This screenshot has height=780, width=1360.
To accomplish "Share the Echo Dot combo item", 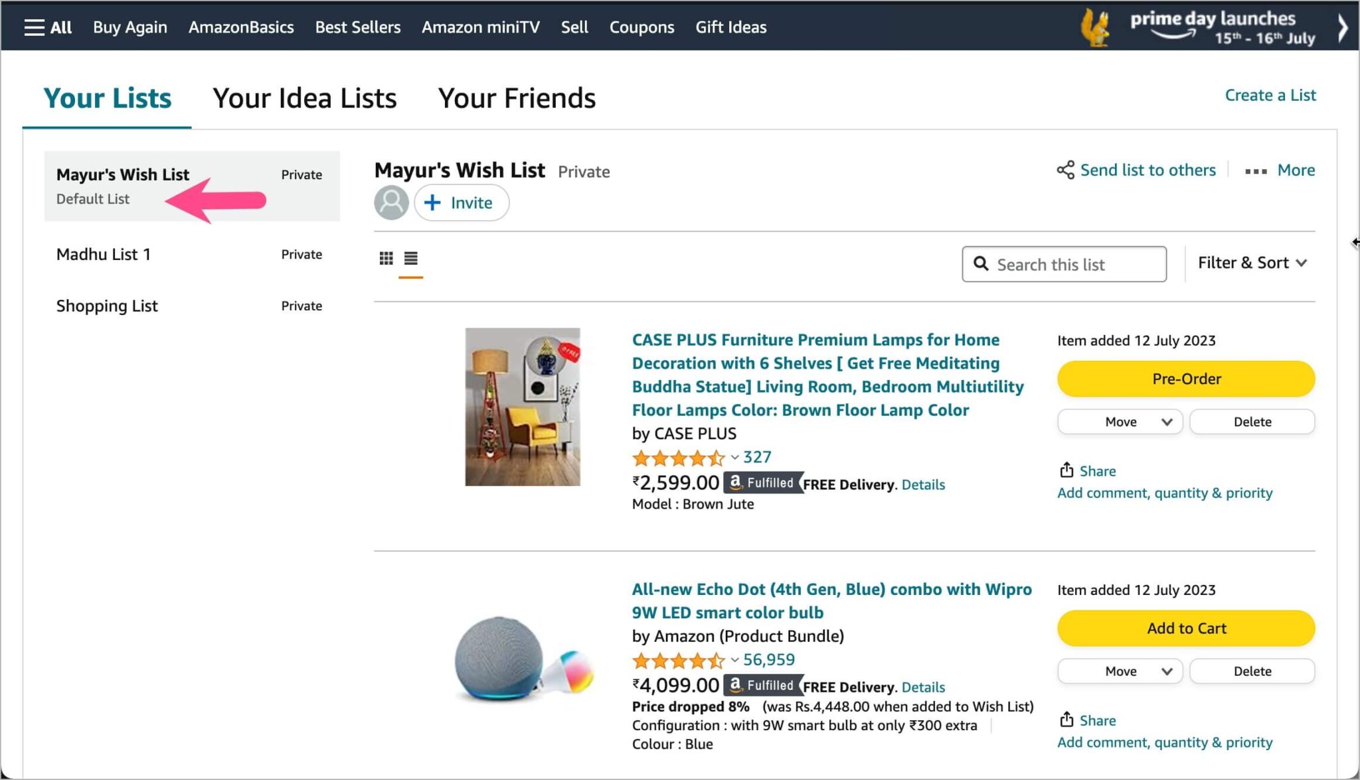I will pos(1086,720).
